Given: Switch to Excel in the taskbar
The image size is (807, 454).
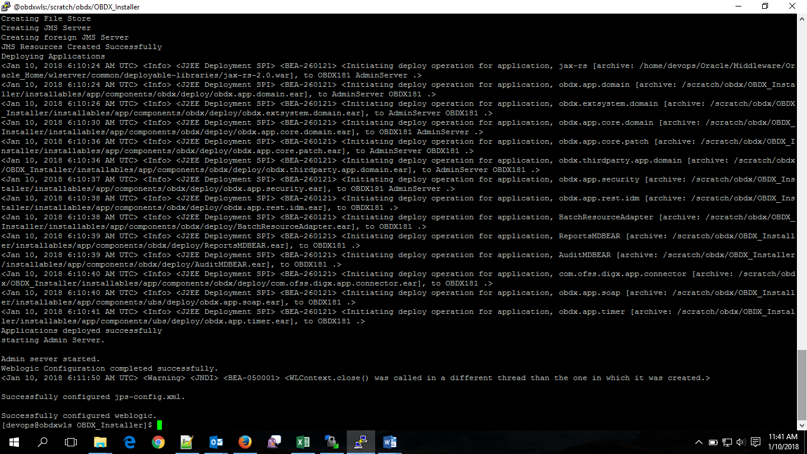Looking at the screenshot, I should 302,442.
